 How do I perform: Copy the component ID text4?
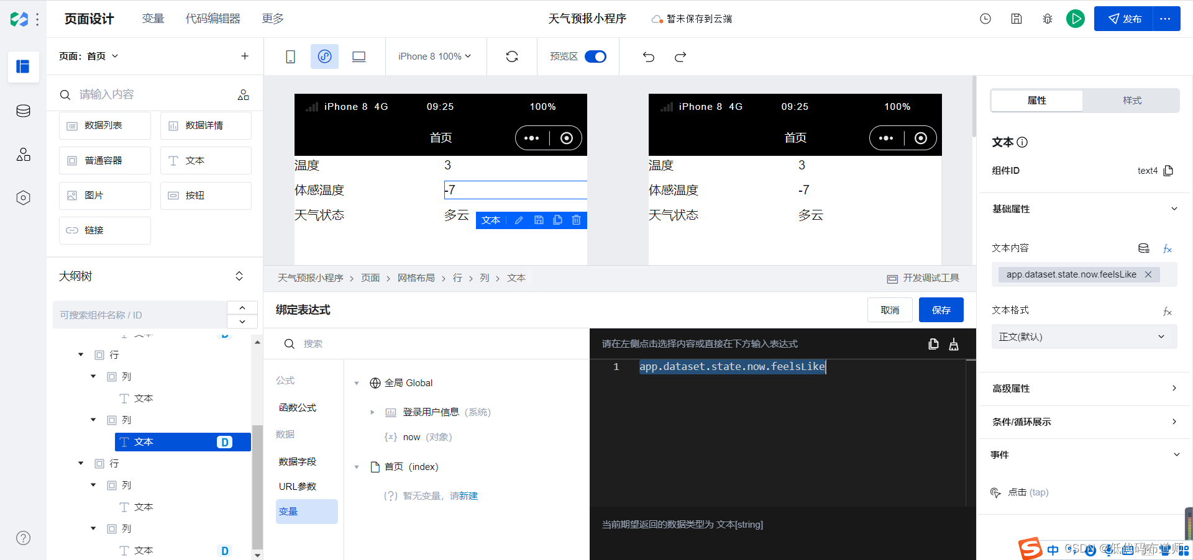(1169, 171)
